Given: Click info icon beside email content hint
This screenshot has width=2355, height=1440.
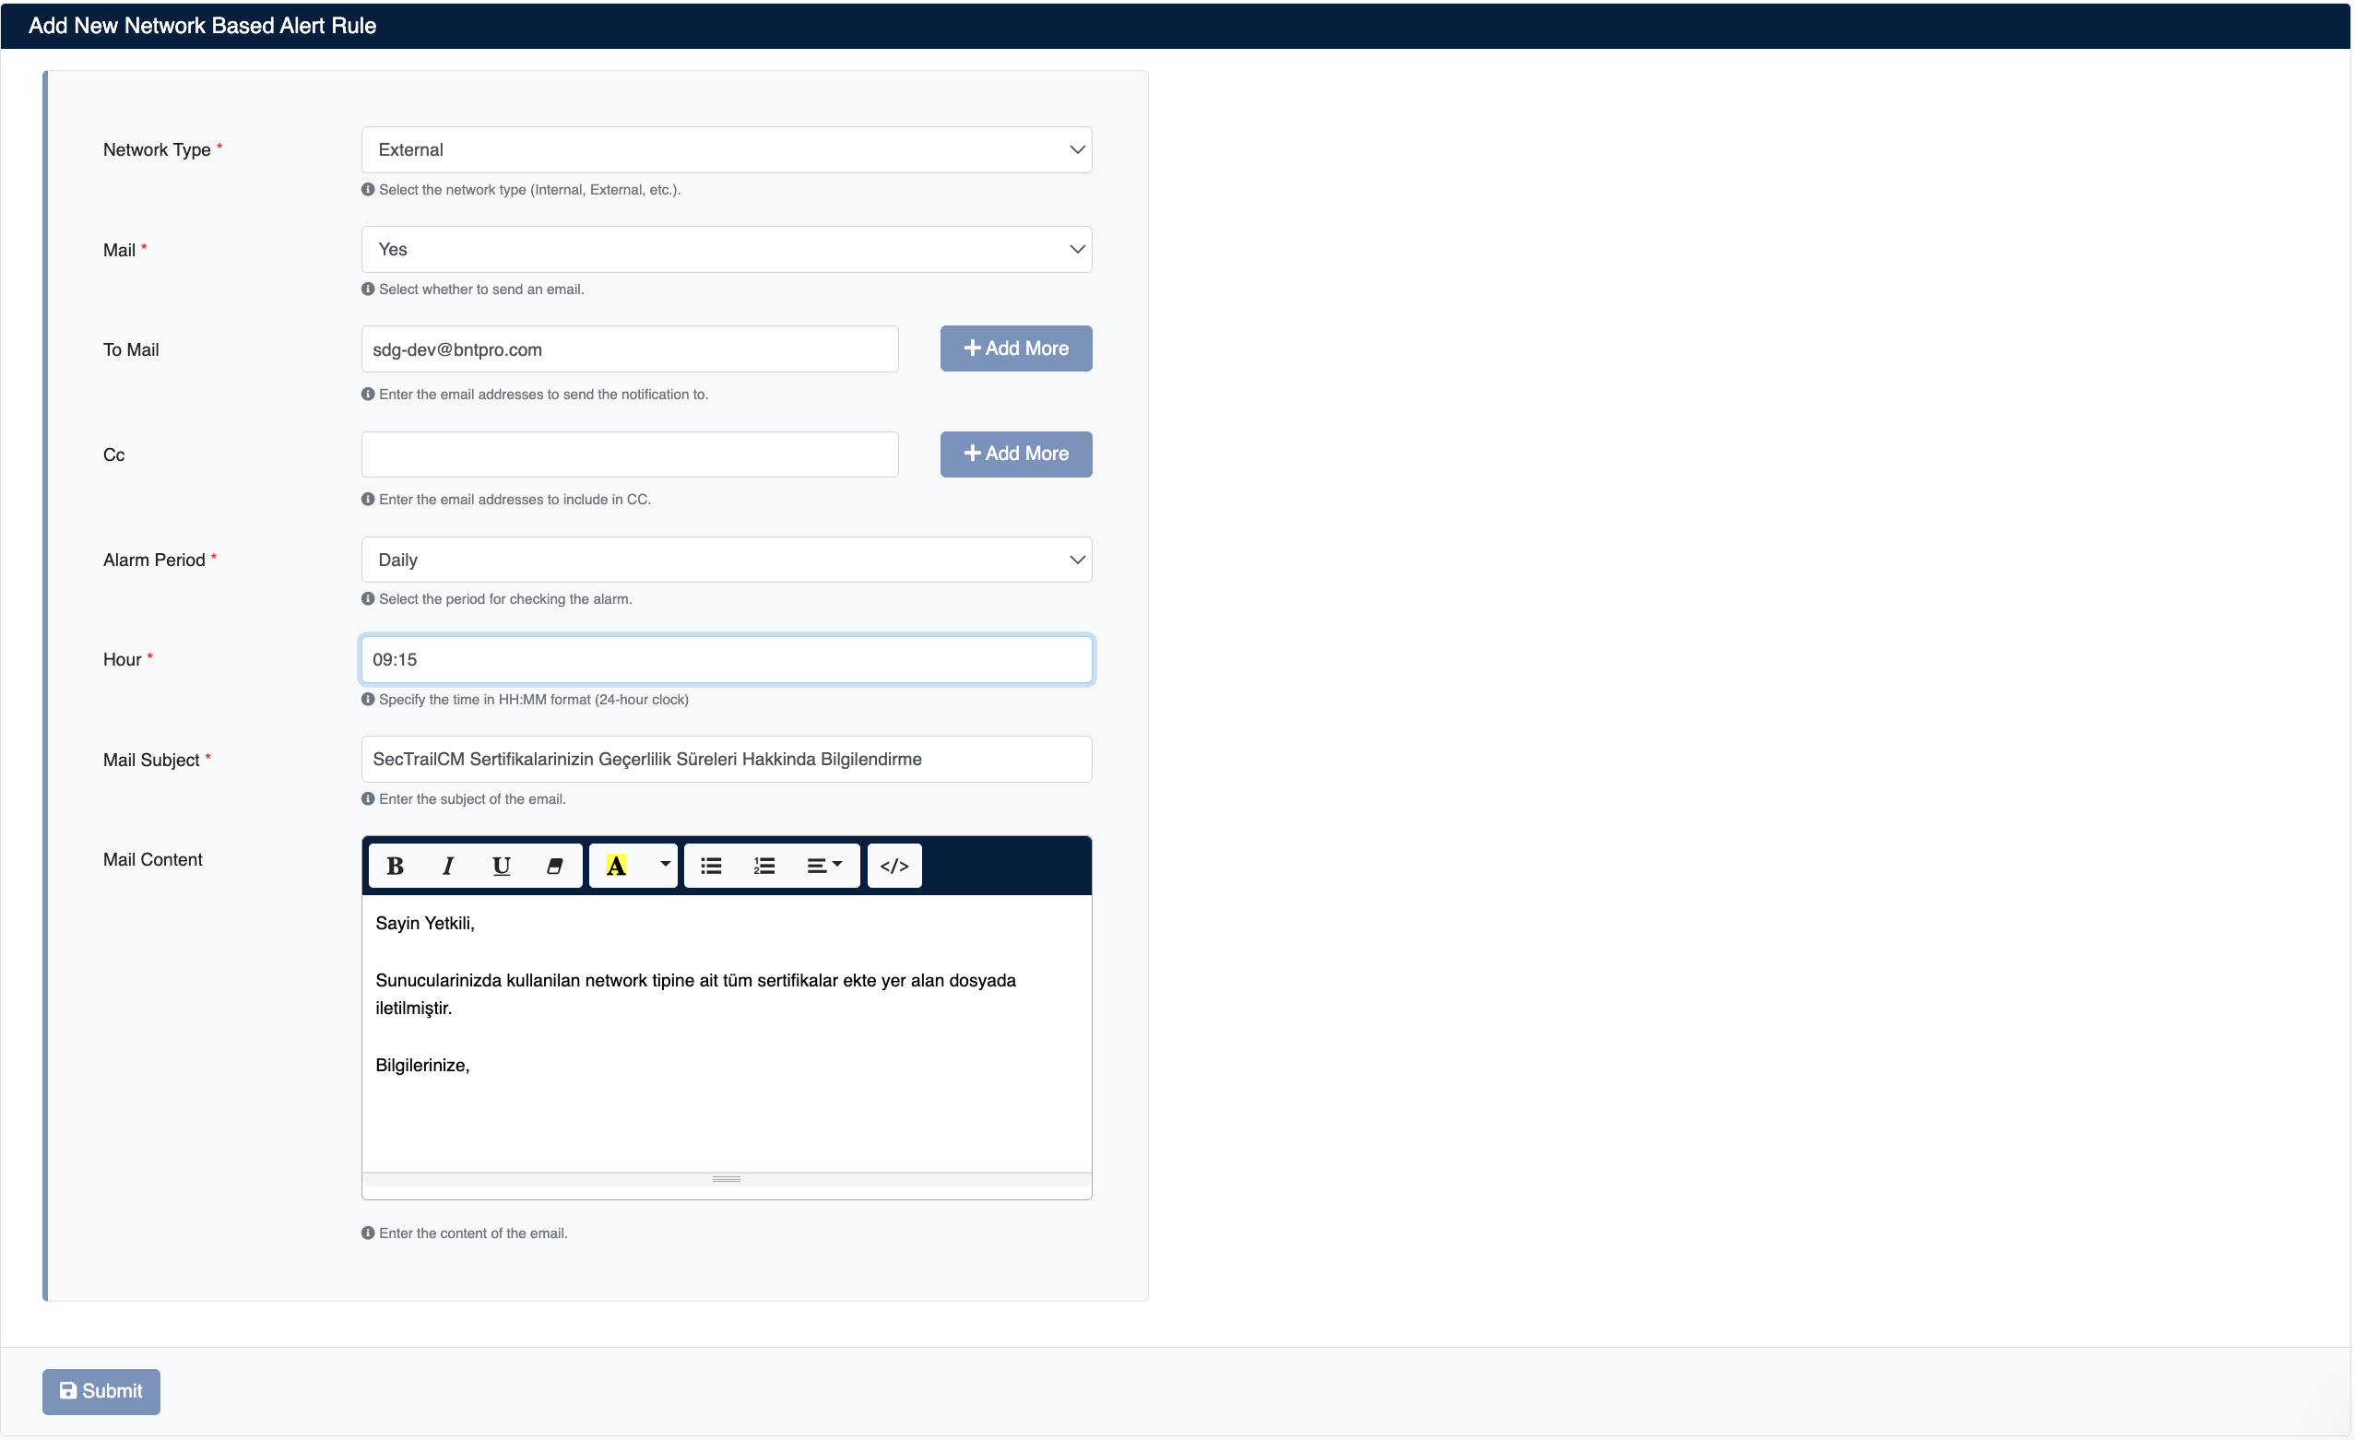Looking at the screenshot, I should [x=368, y=1233].
